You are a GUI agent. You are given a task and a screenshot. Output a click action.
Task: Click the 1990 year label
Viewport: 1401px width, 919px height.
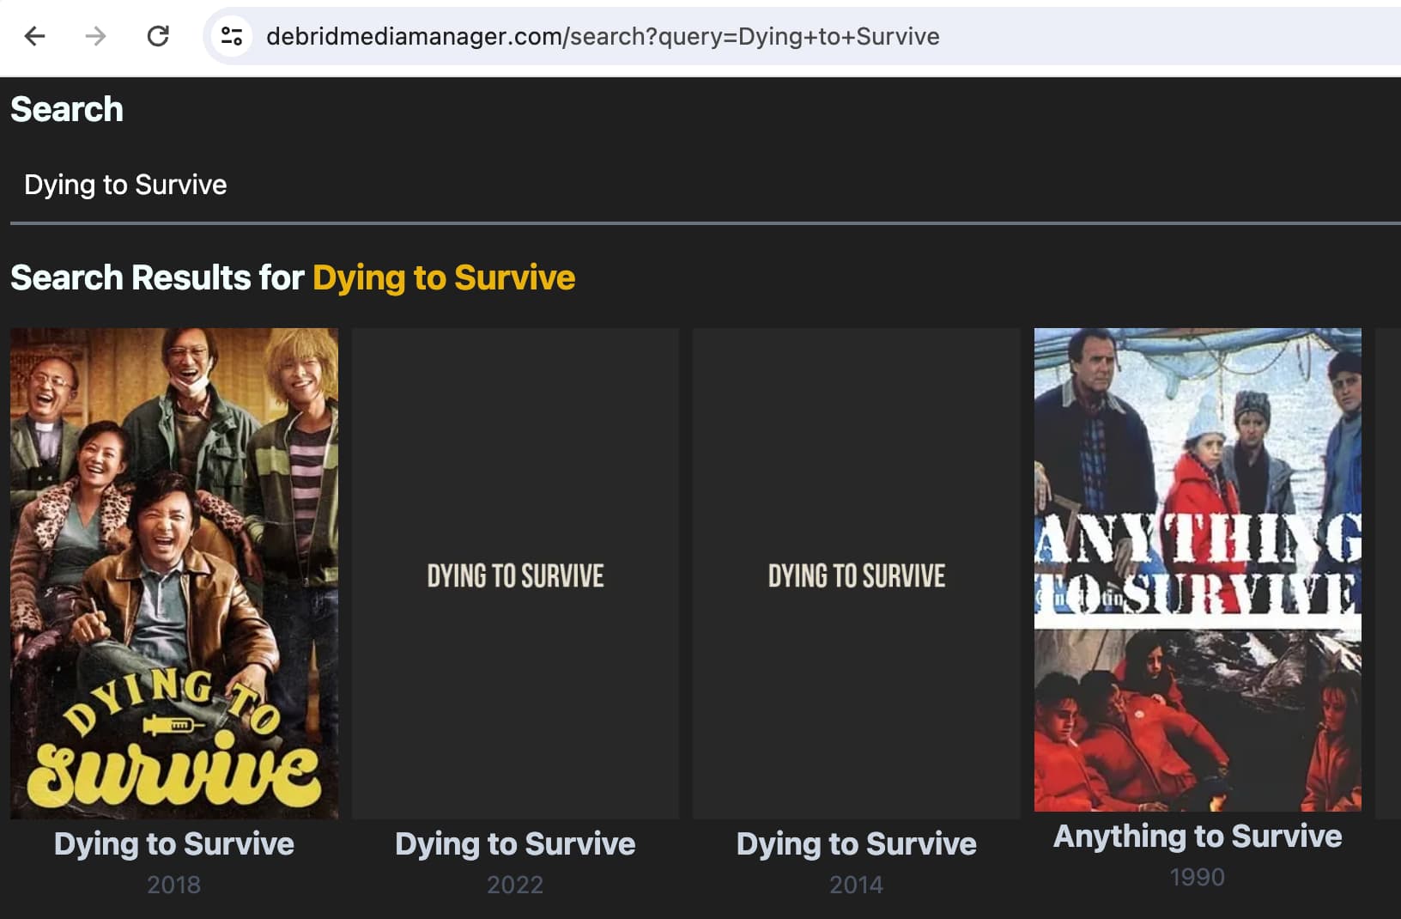1198,877
